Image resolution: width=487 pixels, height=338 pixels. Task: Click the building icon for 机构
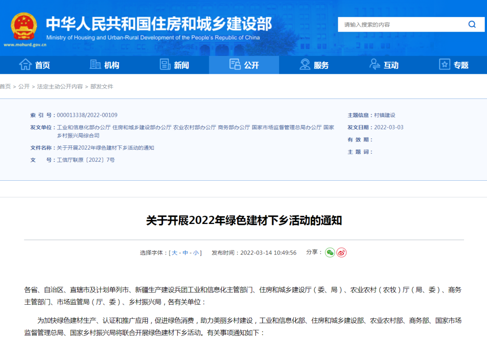(95, 65)
